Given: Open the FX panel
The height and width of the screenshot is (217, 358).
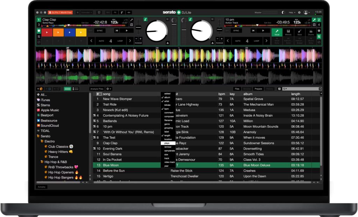Looking at the screenshot, I should point(115,13).
